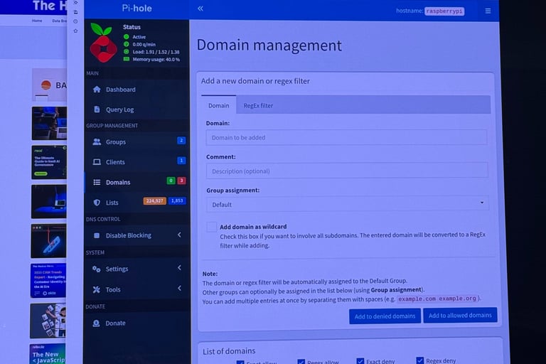Image resolution: width=546 pixels, height=364 pixels.
Task: Click the Tools wrench icon
Action: coord(97,289)
